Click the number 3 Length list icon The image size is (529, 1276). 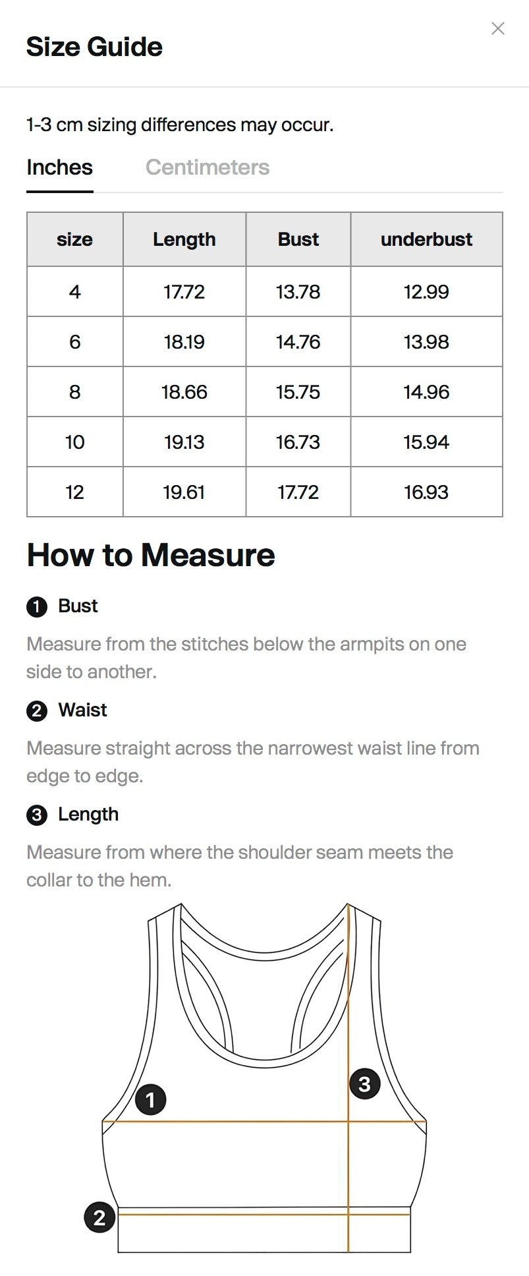pyautogui.click(x=37, y=815)
